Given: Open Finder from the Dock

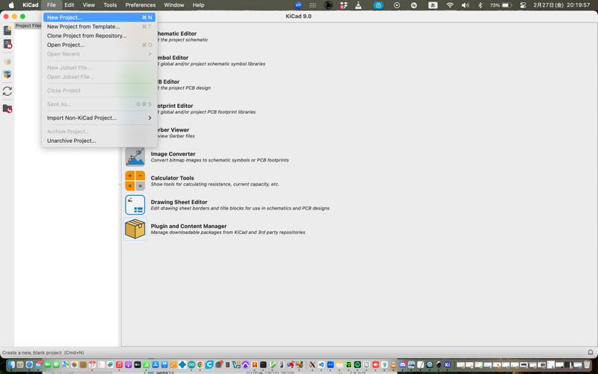Looking at the screenshot, I should point(11,365).
